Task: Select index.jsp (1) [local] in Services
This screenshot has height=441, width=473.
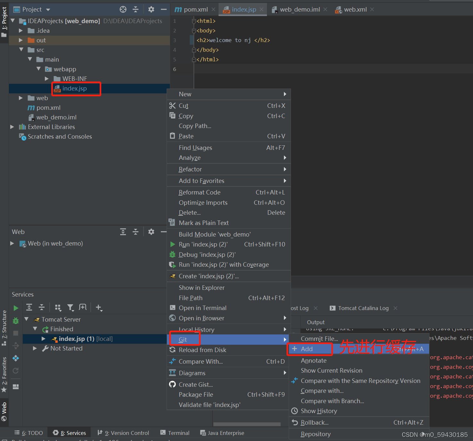Action: point(86,339)
